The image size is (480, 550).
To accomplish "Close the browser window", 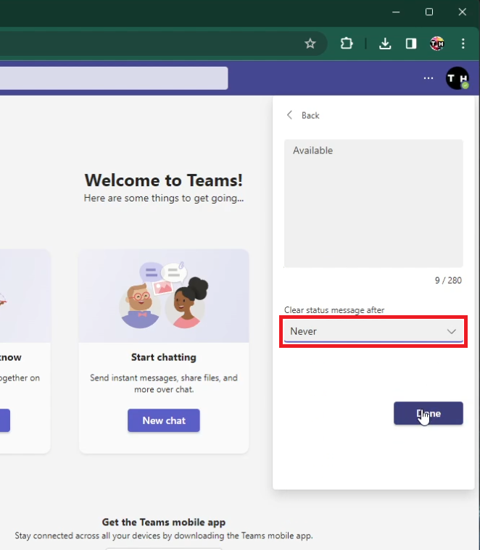I will click(x=462, y=12).
